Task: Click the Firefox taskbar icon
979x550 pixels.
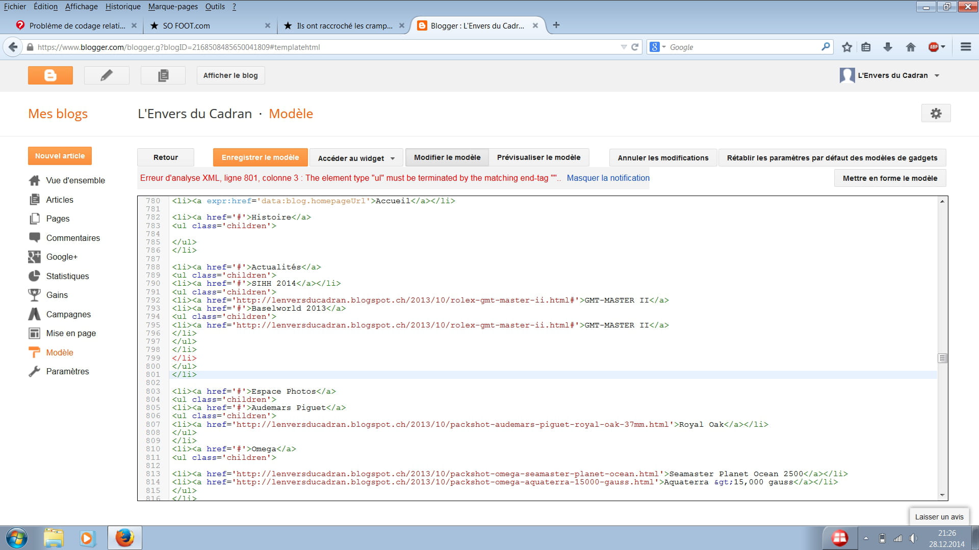Action: click(x=124, y=538)
